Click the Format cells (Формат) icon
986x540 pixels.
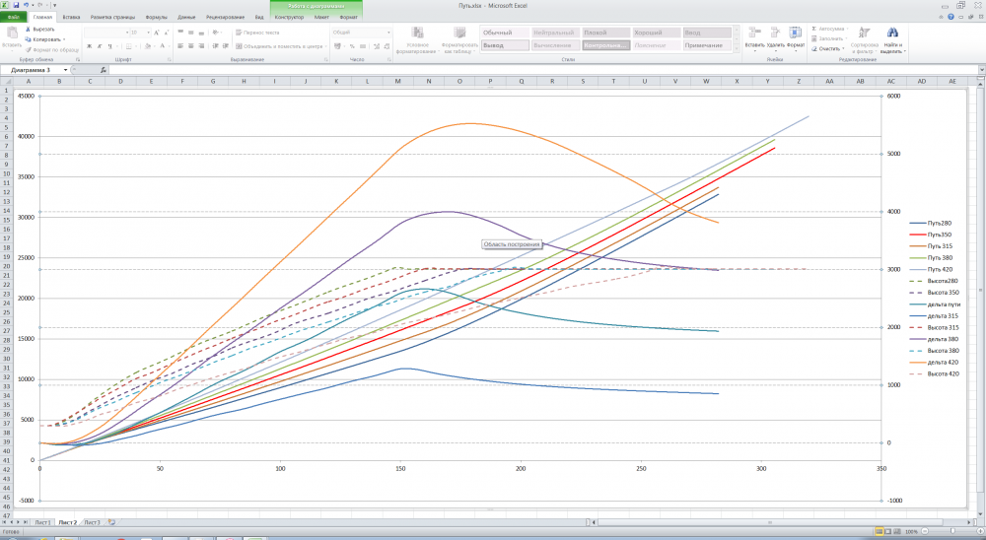[795, 33]
